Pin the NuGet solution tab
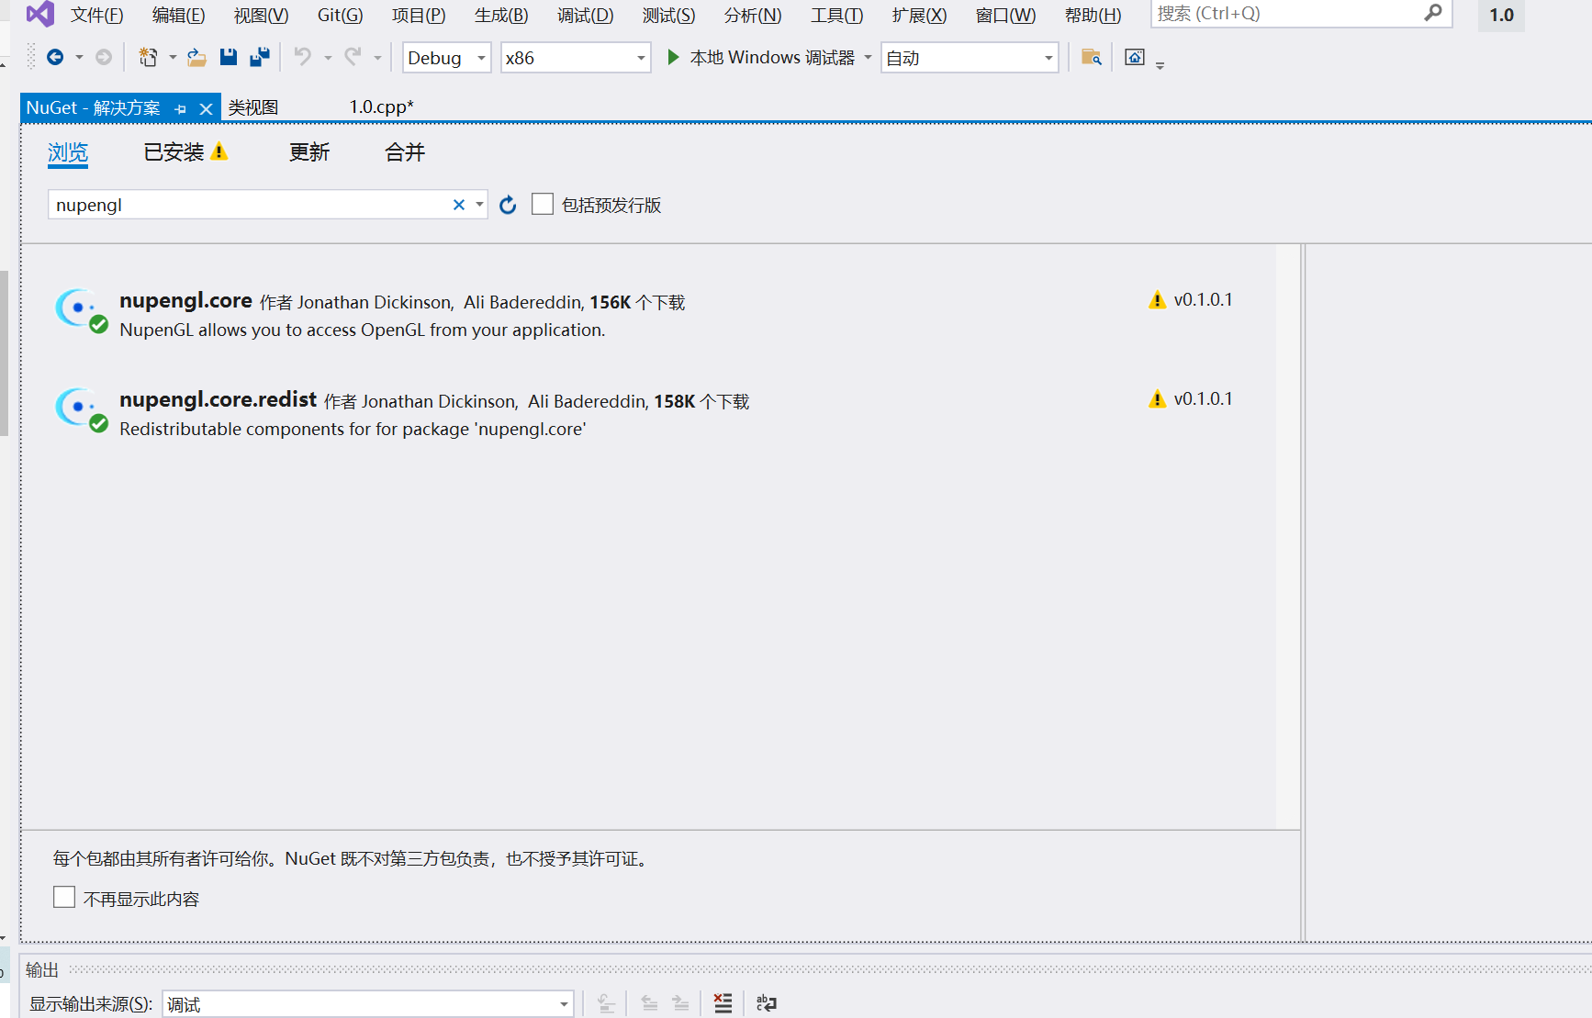 coord(181,109)
